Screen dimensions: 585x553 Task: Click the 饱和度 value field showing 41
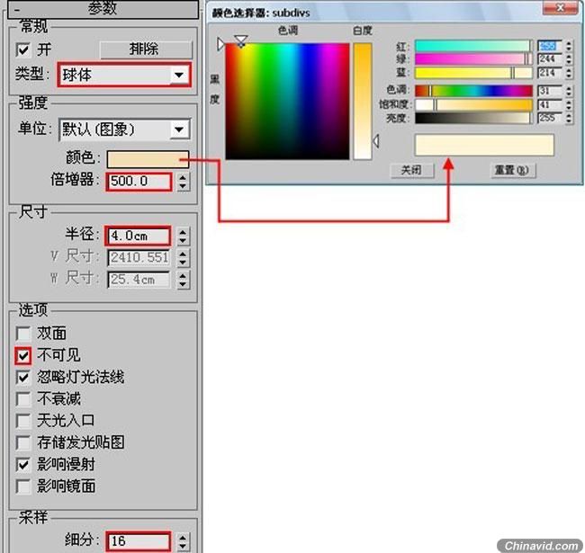pyautogui.click(x=550, y=104)
